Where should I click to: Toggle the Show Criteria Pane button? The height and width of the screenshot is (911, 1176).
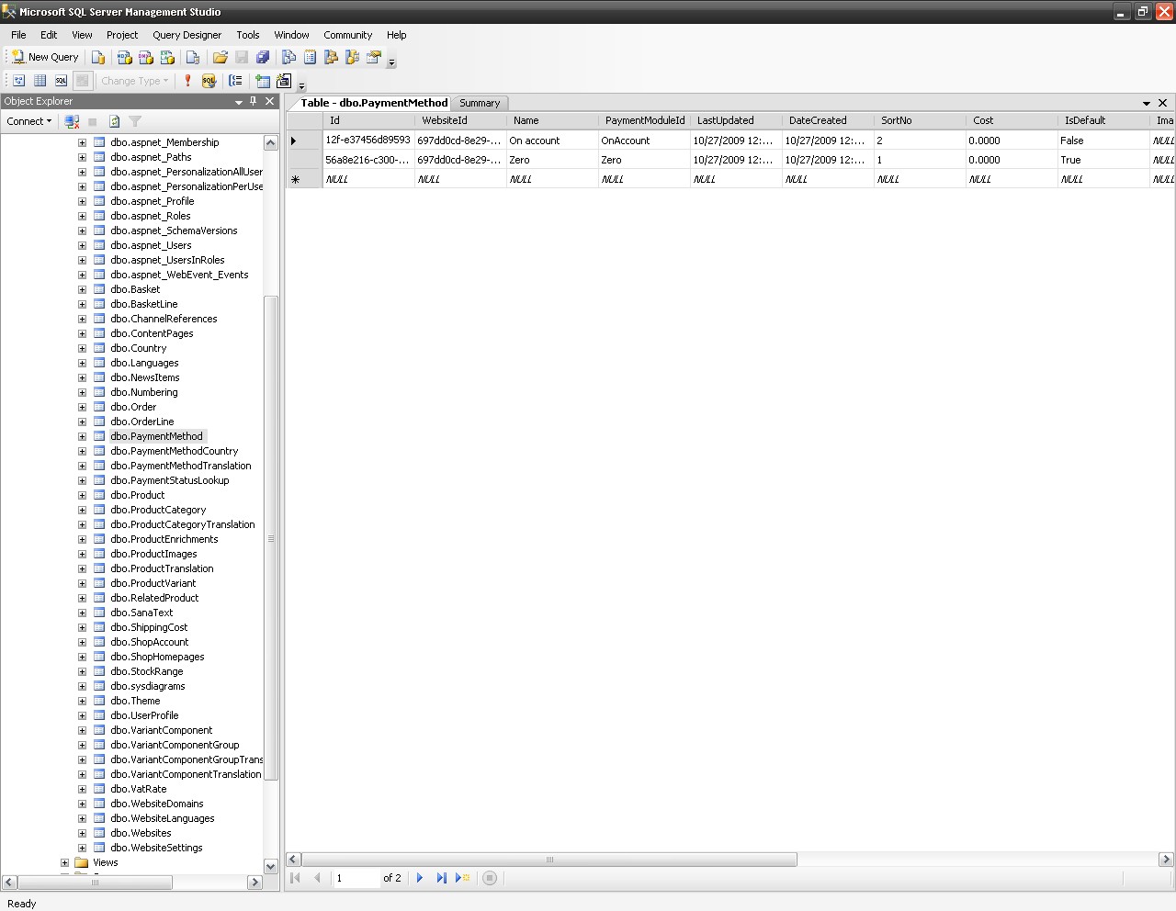click(x=40, y=81)
